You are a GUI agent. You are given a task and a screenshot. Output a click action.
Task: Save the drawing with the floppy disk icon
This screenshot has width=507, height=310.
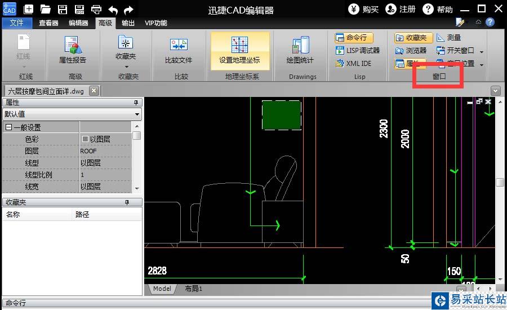(x=63, y=9)
